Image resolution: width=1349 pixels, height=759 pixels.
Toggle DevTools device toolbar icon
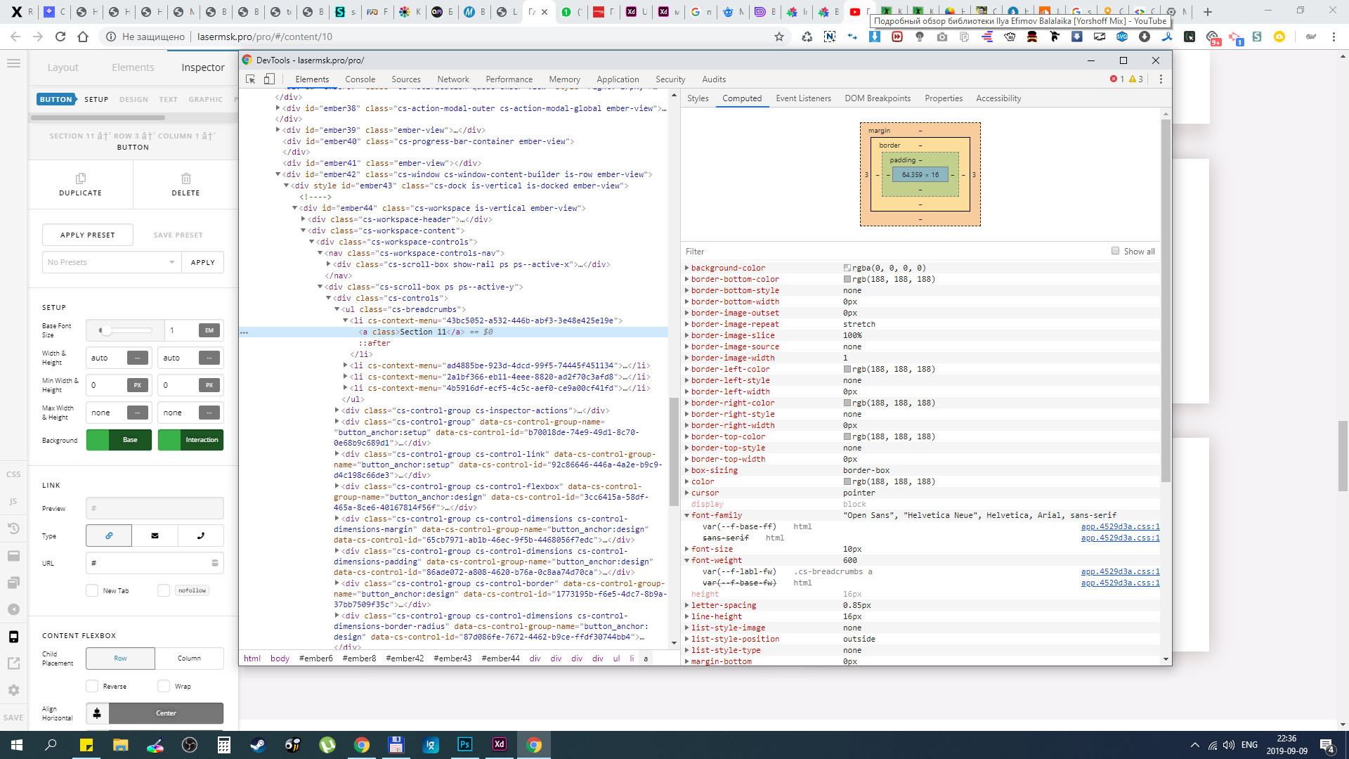(x=269, y=79)
